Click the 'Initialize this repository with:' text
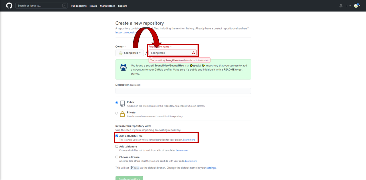Screen dimensions: 366x180 point(133,126)
